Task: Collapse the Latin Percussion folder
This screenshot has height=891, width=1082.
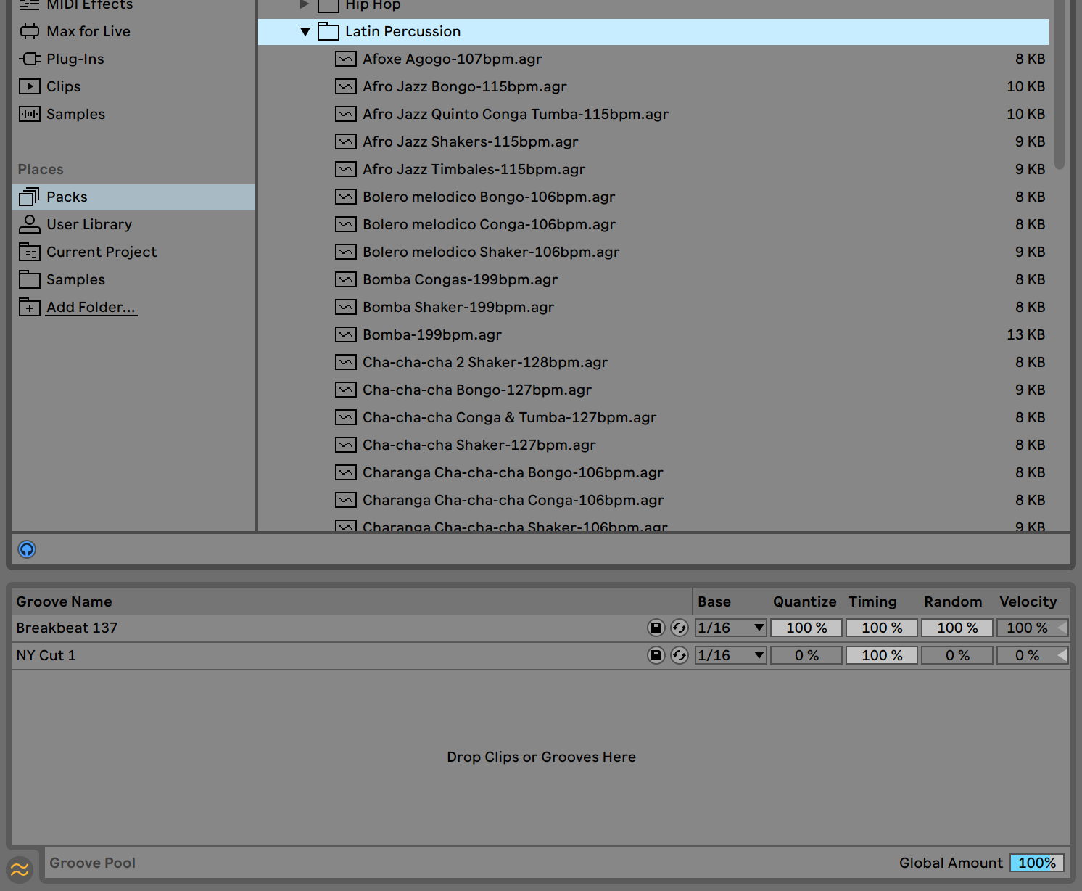Action: point(305,31)
